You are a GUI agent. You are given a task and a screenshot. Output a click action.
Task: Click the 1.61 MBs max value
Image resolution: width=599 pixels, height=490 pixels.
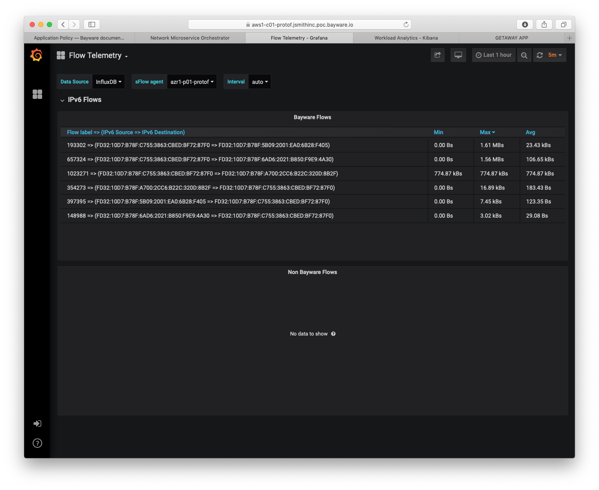pos(492,145)
